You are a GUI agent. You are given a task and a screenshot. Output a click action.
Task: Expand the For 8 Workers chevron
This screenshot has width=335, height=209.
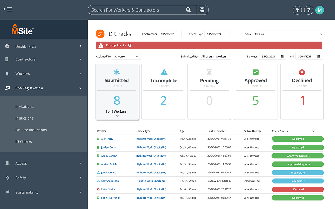[x=117, y=116]
